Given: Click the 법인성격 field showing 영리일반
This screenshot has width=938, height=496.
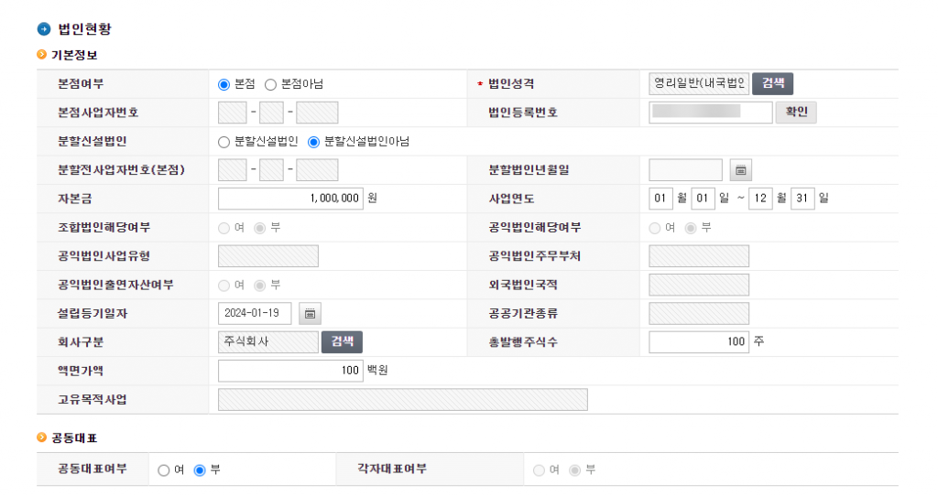Looking at the screenshot, I should point(699,83).
